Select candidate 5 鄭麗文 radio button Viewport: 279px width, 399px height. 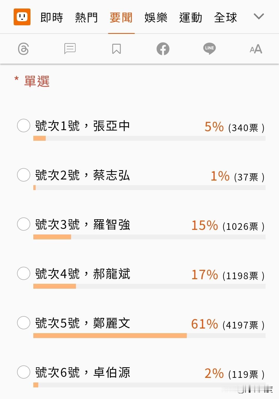point(24,323)
